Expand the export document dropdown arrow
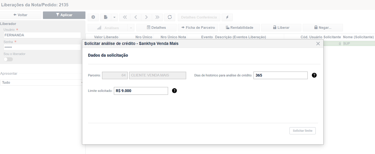This screenshot has width=375, height=154. [114, 17]
